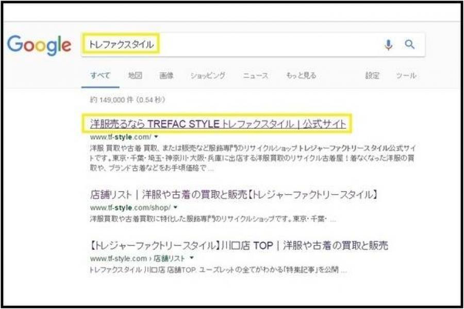Click the www.tf-style.com › 店舗リスト breadcrumb

coord(138,259)
